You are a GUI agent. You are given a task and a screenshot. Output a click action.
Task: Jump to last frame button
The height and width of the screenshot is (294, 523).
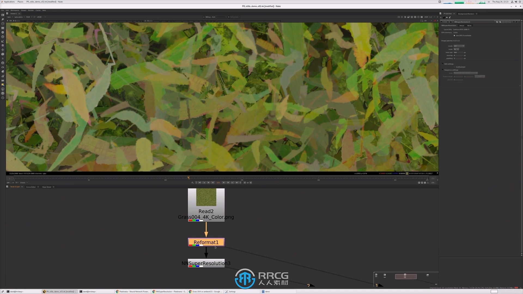pyautogui.click(x=237, y=183)
